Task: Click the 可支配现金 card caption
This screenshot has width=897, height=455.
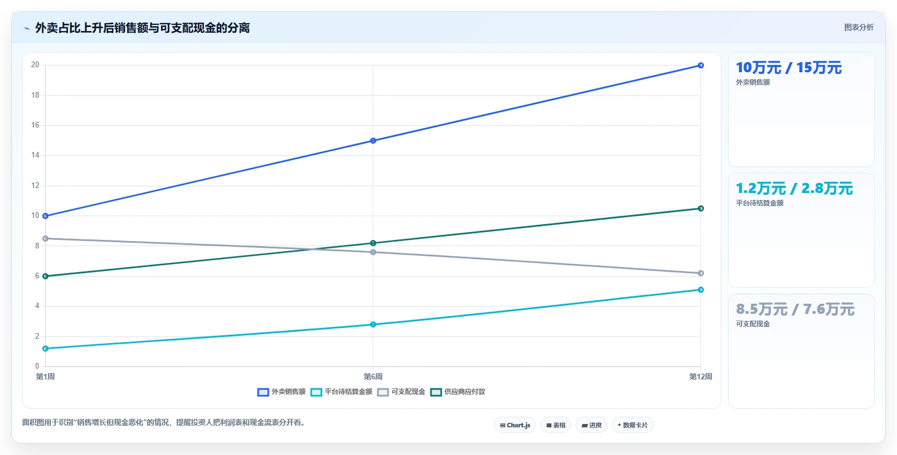Action: pyautogui.click(x=752, y=324)
